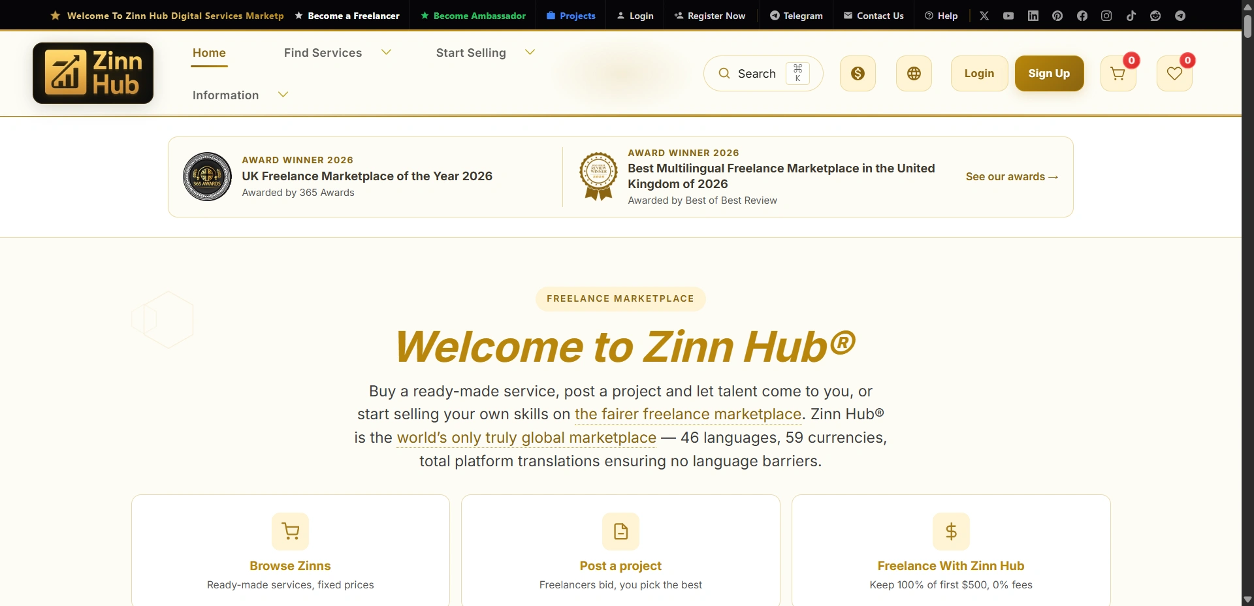The height and width of the screenshot is (606, 1254).
Task: Click Become a Freelancer in top bar
Action: 347,16
